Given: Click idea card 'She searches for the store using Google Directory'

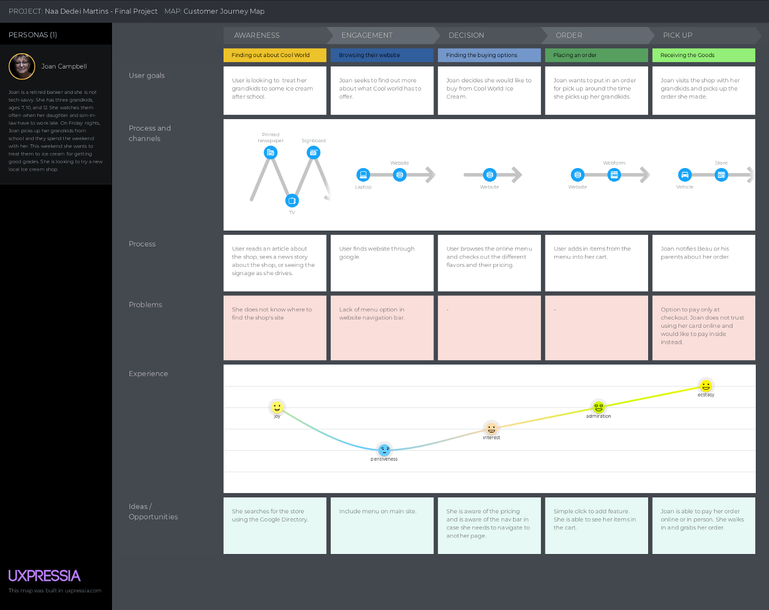Looking at the screenshot, I should [x=275, y=525].
